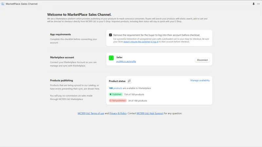Viewport: 262px width, 147px height.
Task: Uncheck the buyer login requirement checkbox
Action: [110, 35]
